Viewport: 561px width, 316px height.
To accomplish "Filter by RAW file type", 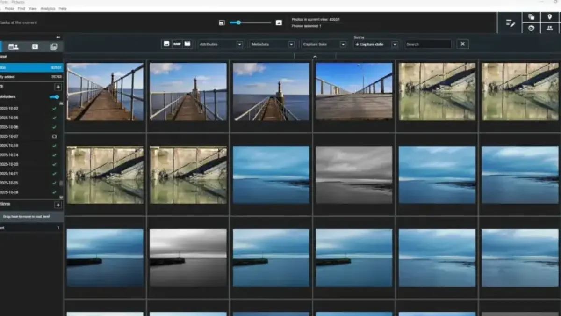I will tap(177, 44).
